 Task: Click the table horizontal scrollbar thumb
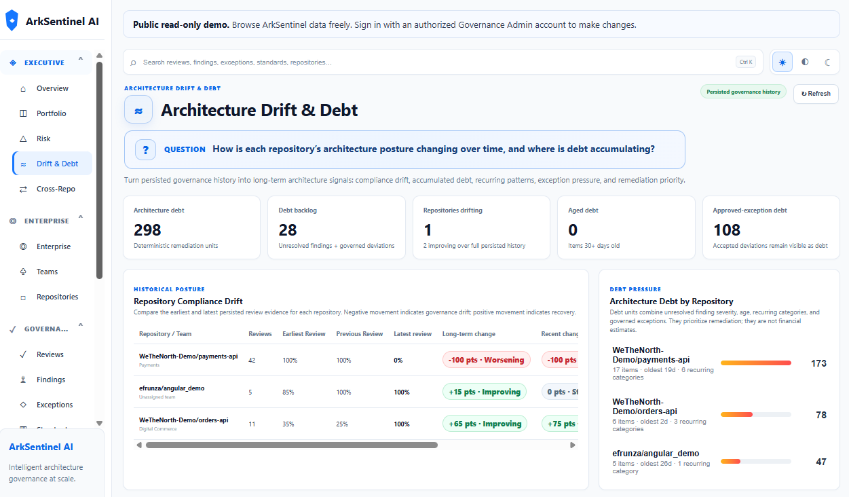tap(292, 445)
